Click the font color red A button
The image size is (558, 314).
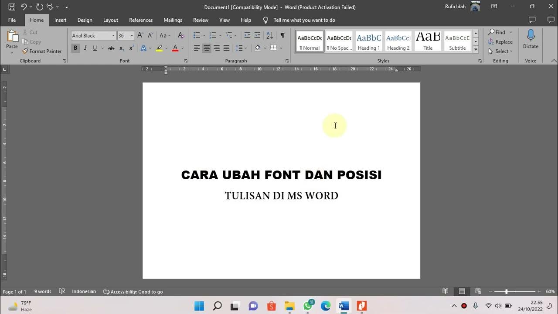pyautogui.click(x=175, y=48)
